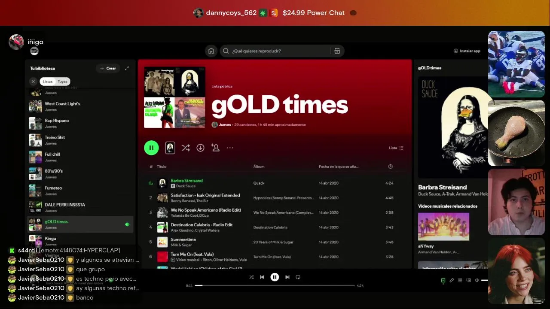
Task: Sort by Fecha en la que se añadió
Action: 339,167
